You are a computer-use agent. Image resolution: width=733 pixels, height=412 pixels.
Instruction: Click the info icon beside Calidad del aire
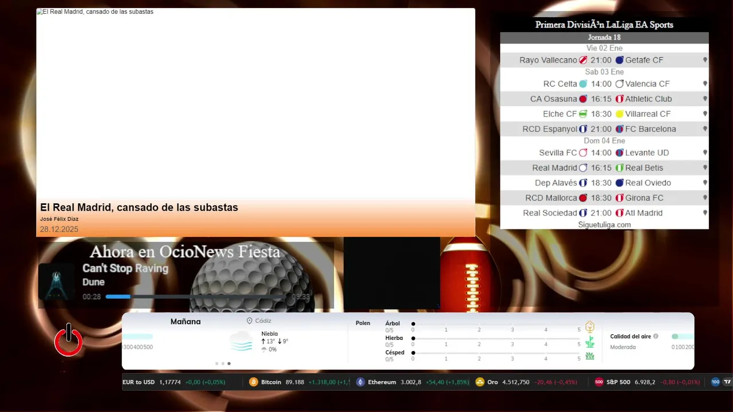[x=656, y=336]
